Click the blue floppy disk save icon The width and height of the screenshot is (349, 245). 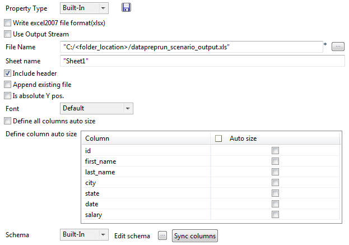pos(127,8)
